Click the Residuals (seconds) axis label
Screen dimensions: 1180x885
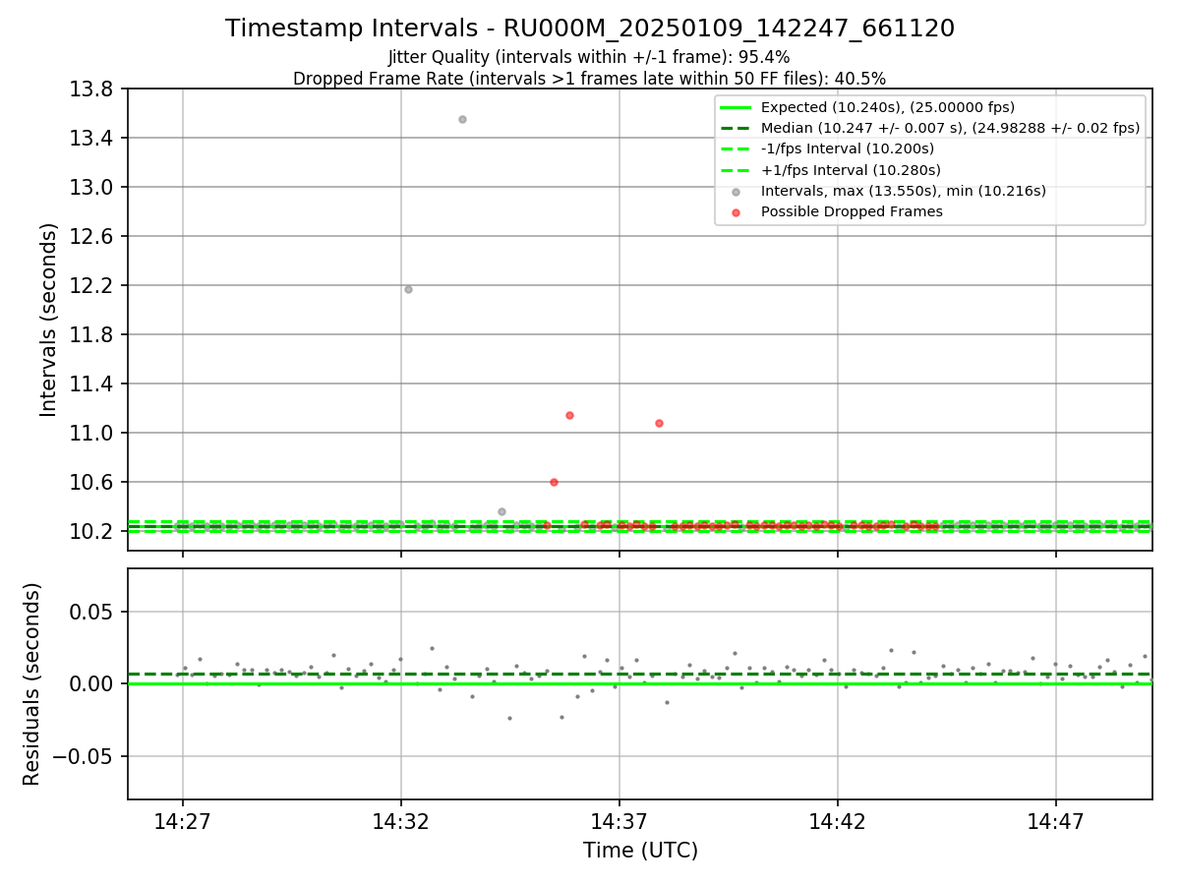pos(32,683)
